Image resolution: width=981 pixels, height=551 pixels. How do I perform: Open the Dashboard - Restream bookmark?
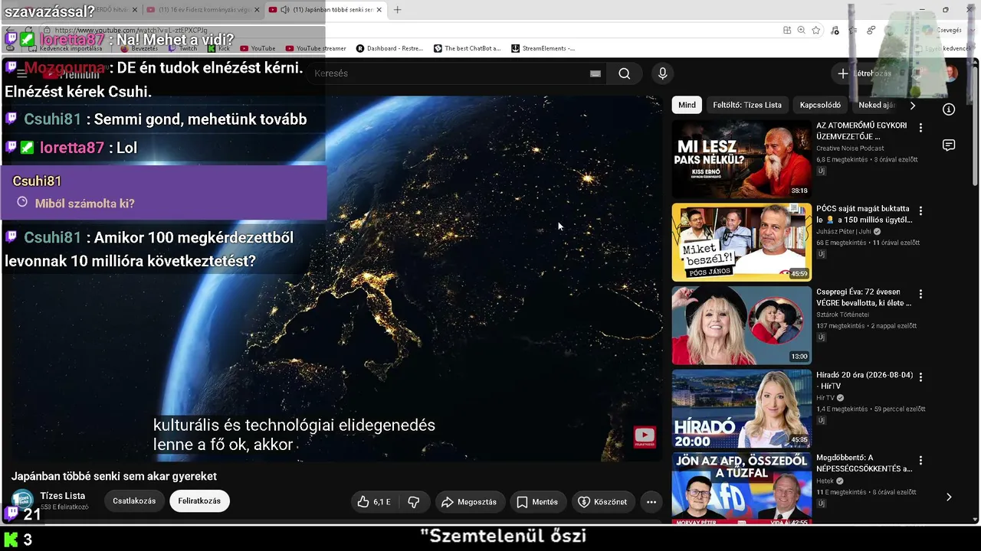[390, 48]
